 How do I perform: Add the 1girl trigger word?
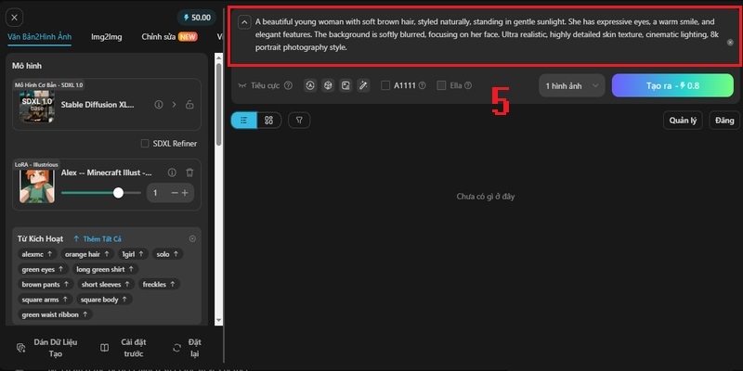coord(133,254)
